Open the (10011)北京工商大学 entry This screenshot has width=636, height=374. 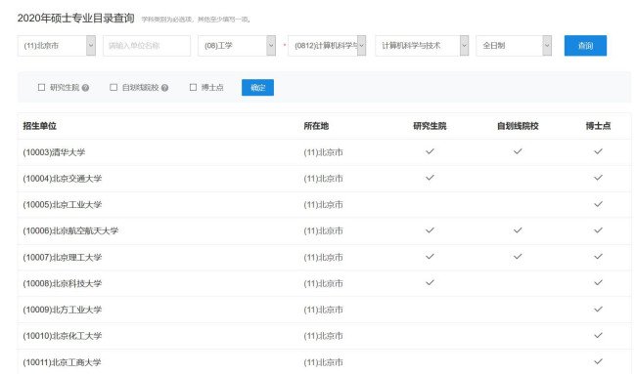[62, 362]
